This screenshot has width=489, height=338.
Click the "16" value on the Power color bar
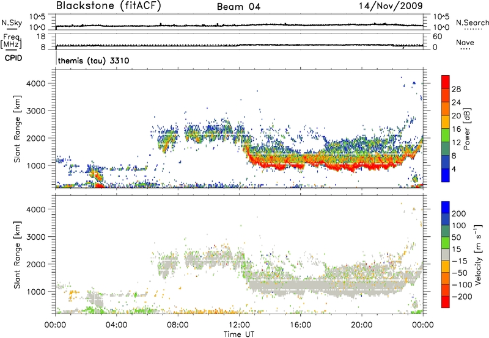coord(456,129)
